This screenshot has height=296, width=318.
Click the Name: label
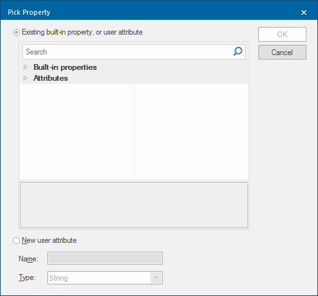click(28, 259)
